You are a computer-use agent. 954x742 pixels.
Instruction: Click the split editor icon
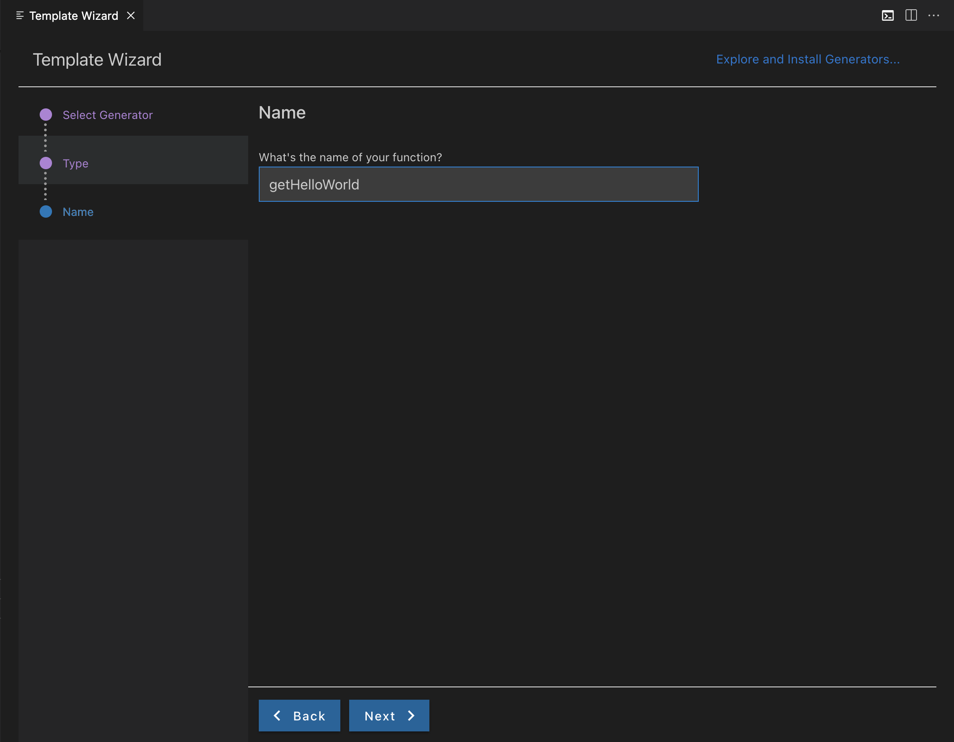point(911,15)
